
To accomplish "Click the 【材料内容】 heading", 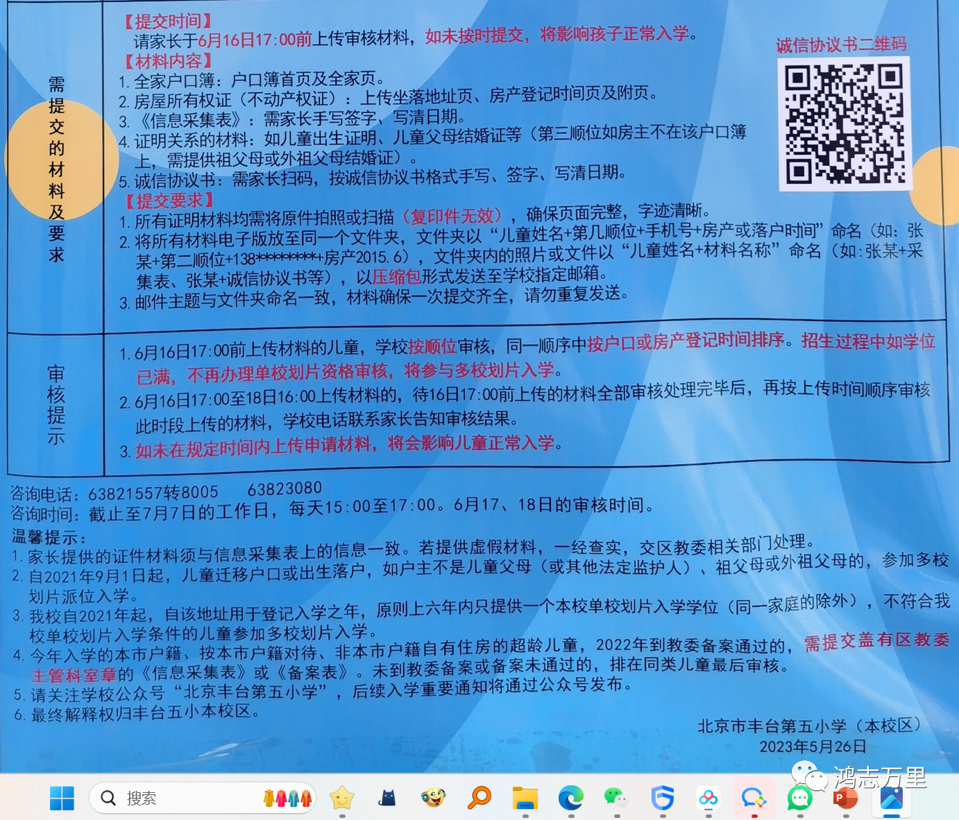I will click(x=167, y=61).
